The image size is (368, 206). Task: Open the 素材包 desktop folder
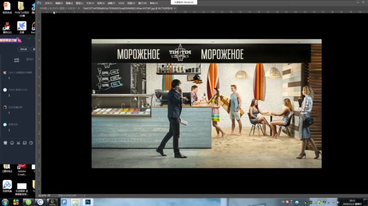[7, 169]
